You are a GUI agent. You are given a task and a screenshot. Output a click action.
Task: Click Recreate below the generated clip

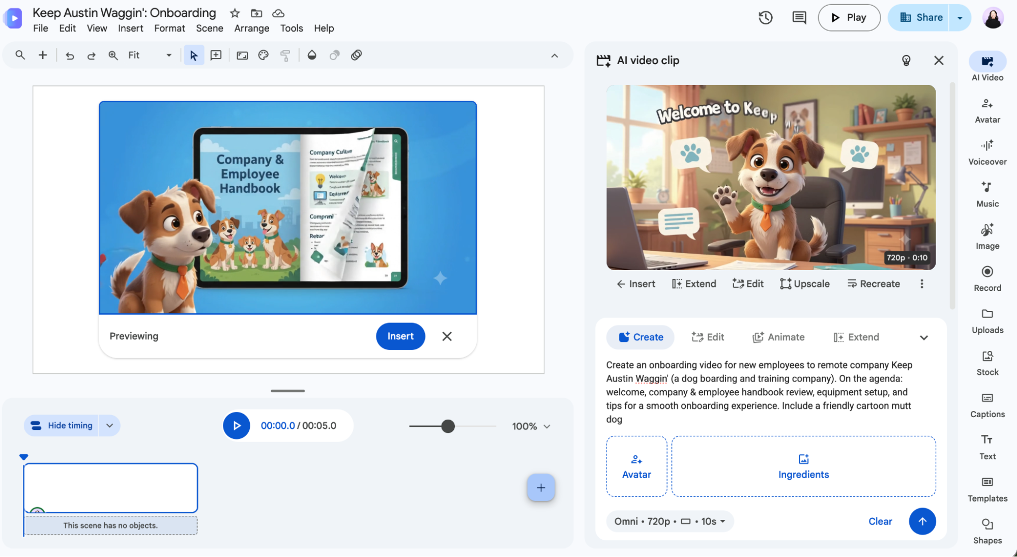tap(873, 284)
